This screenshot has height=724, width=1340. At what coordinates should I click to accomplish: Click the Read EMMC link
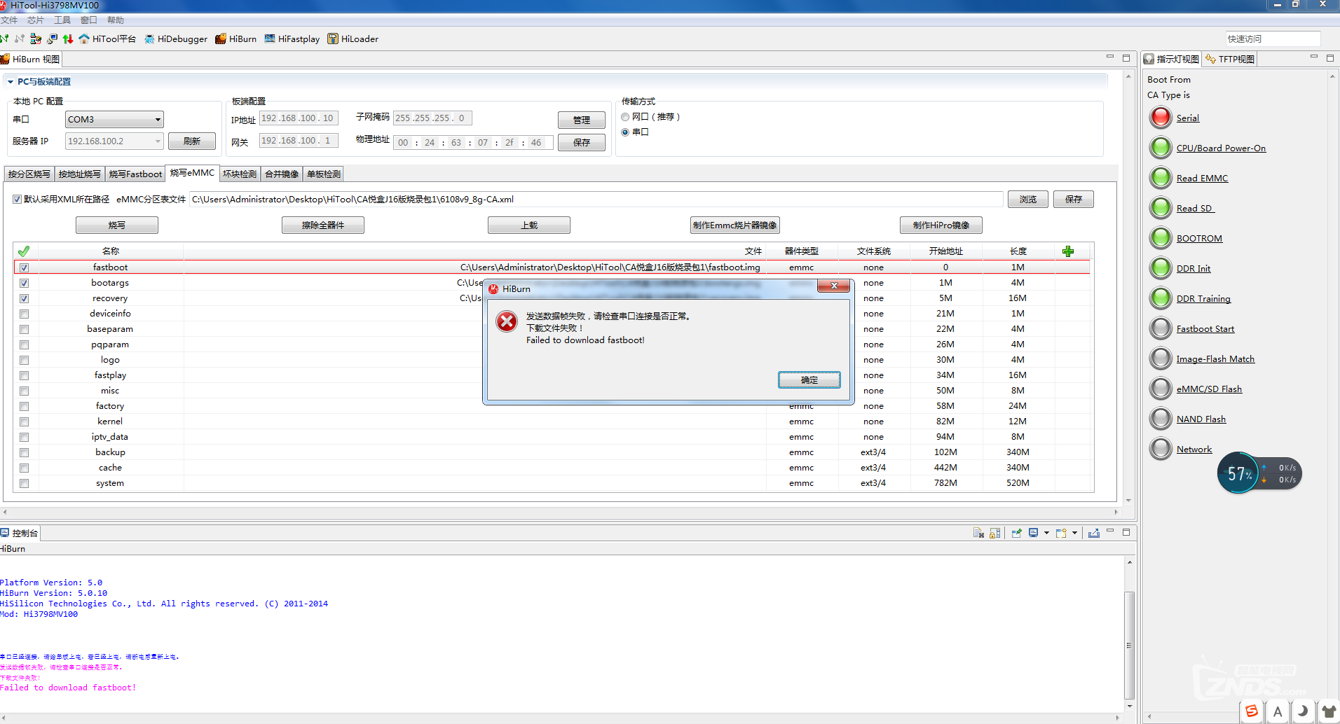pyautogui.click(x=1202, y=178)
